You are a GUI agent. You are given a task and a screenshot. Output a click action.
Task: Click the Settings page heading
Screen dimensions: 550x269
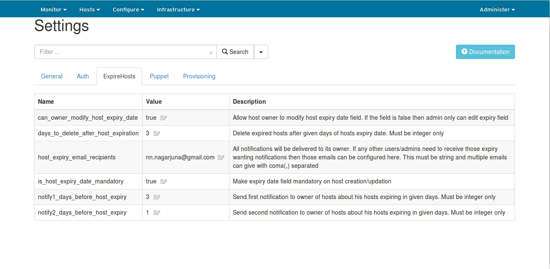coord(62,26)
